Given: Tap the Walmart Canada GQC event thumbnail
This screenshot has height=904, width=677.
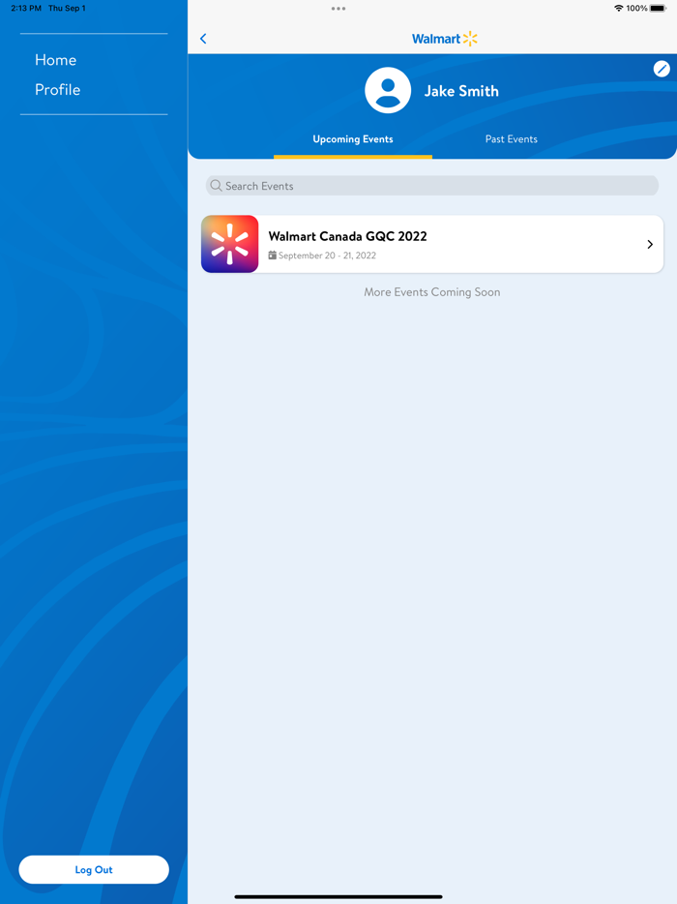Looking at the screenshot, I should (229, 244).
